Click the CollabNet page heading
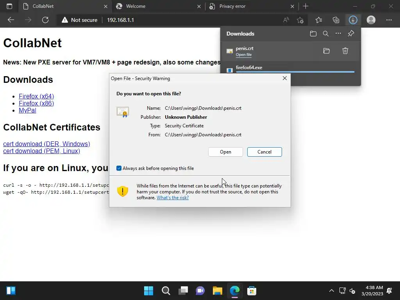This screenshot has width=400, height=300. pos(32,43)
